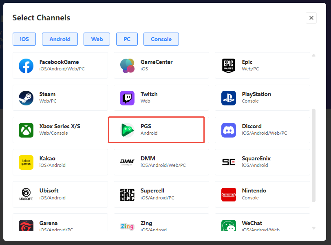Screen dimensions: 331x245
Task: Click 'iOS/Android/PC' under Supercell
Action: point(157,198)
